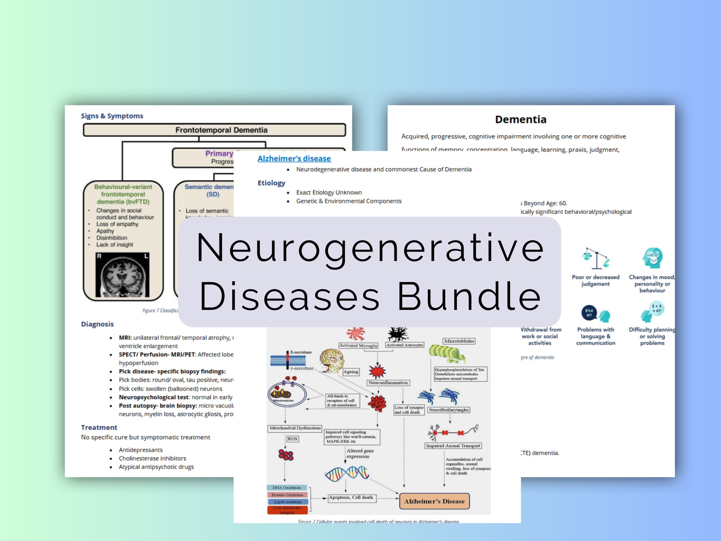Select the 'Dementia' page title
The width and height of the screenshot is (721, 541).
521,119
